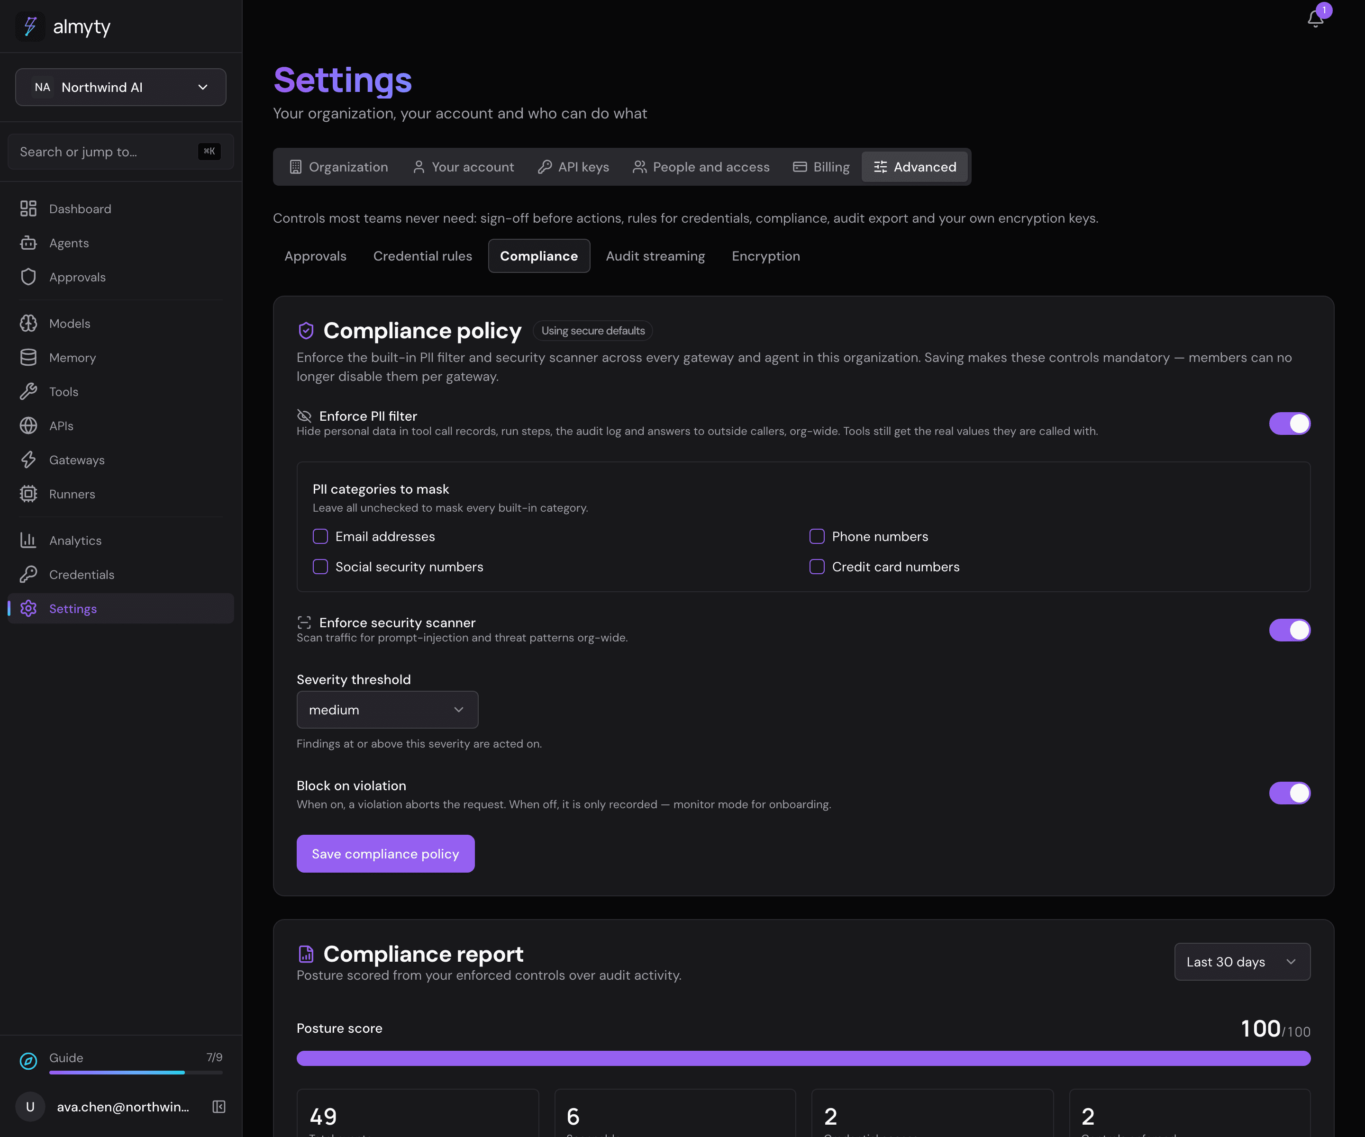Click Save compliance policy button
The height and width of the screenshot is (1137, 1365).
click(385, 854)
